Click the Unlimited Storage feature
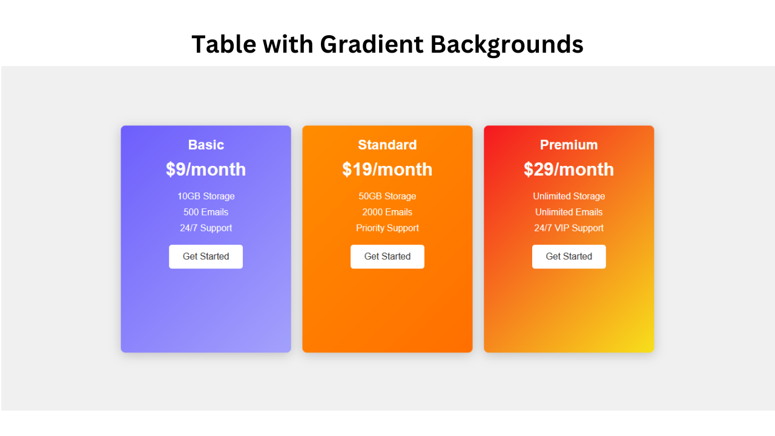Image resolution: width=775 pixels, height=436 pixels. click(569, 196)
